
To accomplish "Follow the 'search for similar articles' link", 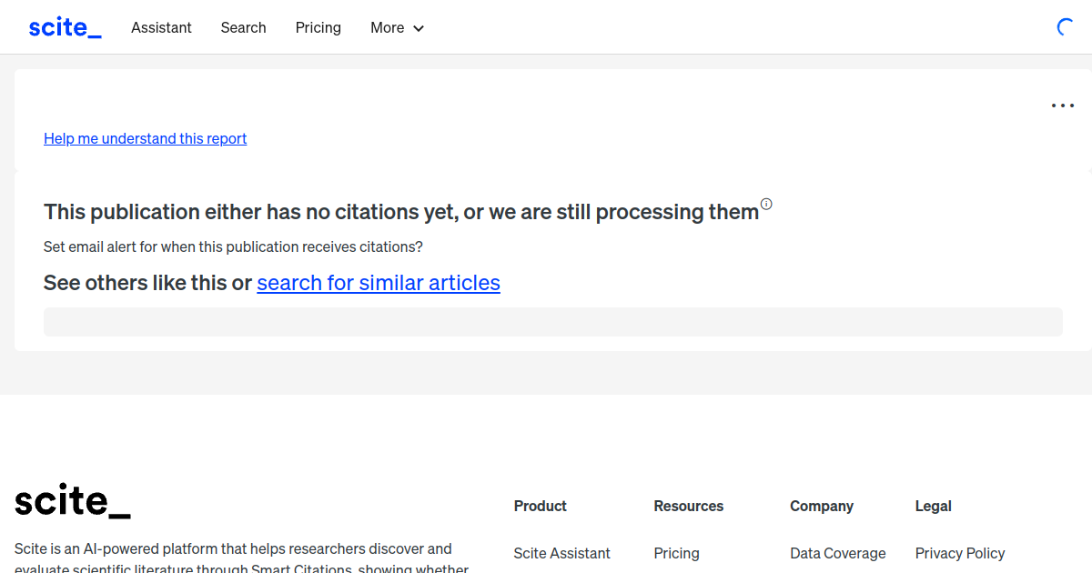I will pyautogui.click(x=379, y=283).
